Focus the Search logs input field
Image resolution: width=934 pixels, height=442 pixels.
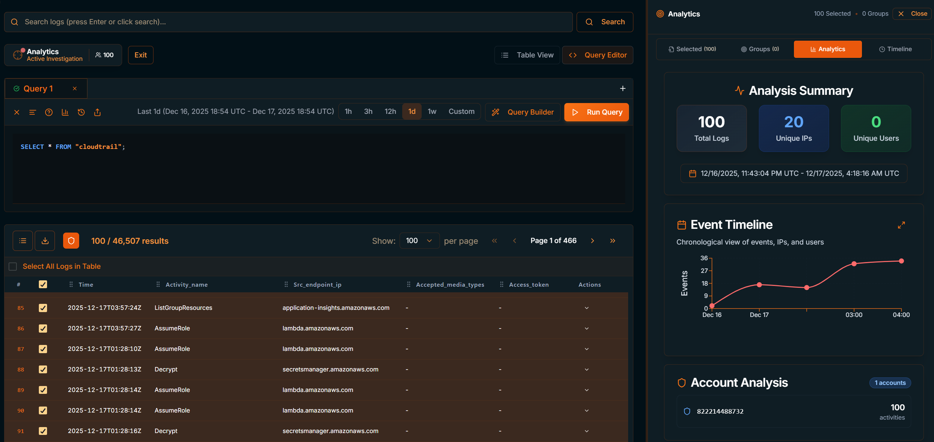[x=288, y=22]
